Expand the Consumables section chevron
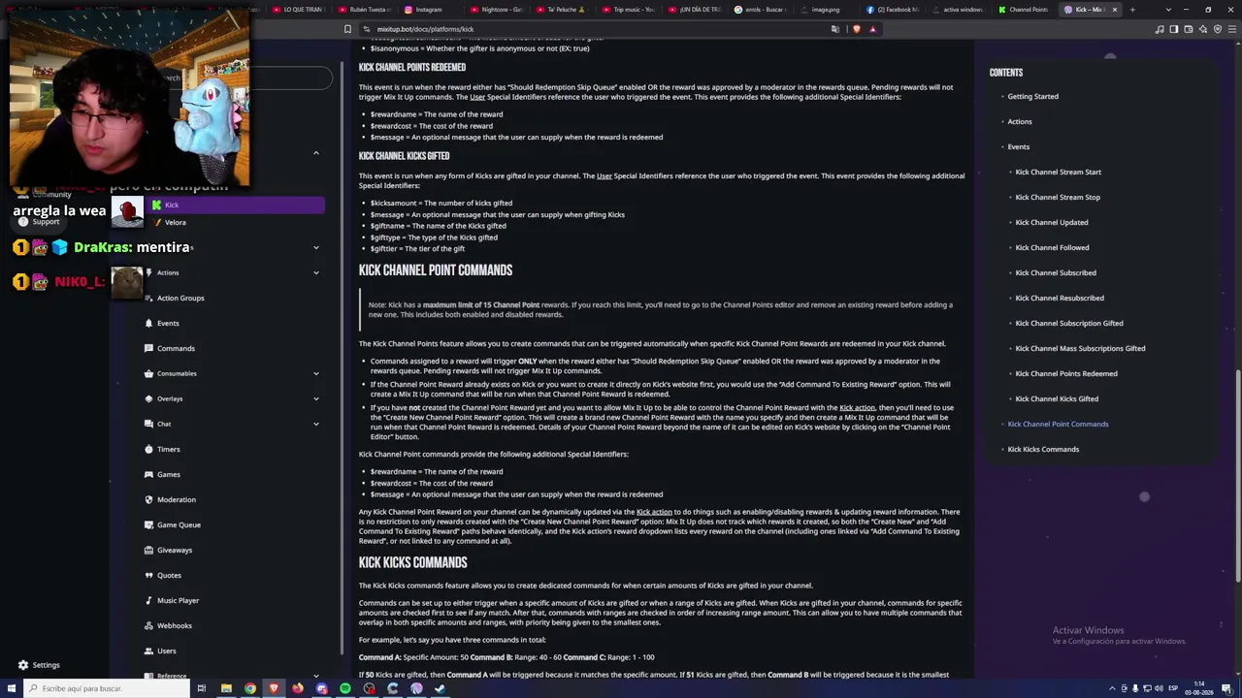Image resolution: width=1242 pixels, height=698 pixels. point(315,373)
